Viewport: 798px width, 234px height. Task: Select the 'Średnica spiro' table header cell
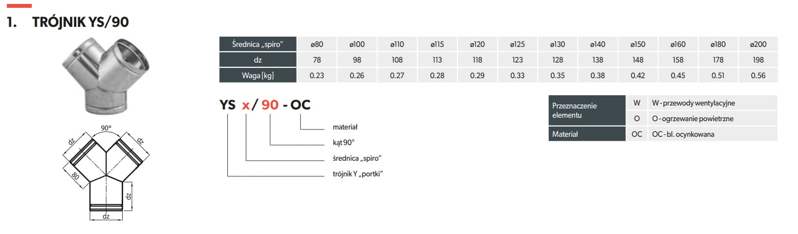click(x=258, y=44)
